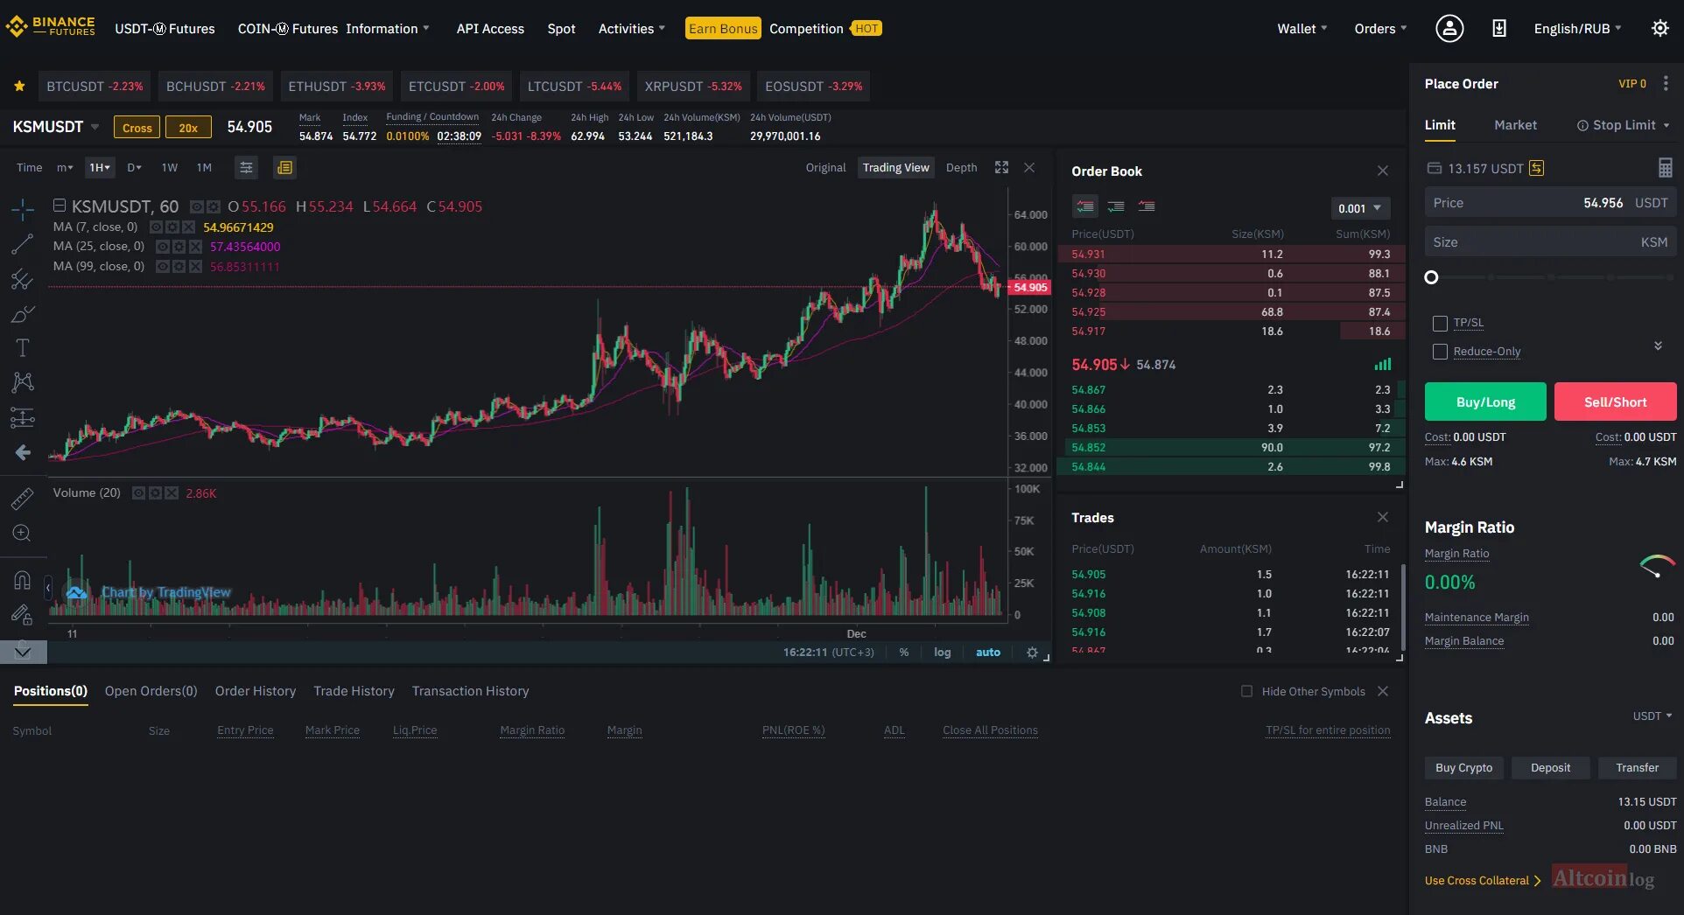Click the Sell/Short button

pyautogui.click(x=1615, y=402)
